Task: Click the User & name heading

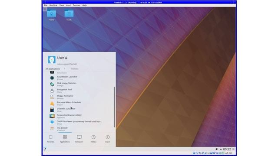Action: 62,58
